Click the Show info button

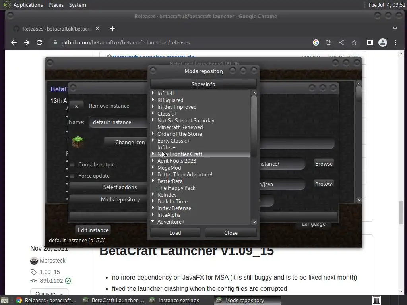tap(203, 84)
